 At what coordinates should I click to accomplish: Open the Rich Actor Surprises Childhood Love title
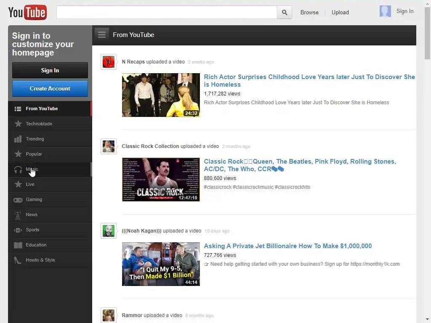tap(309, 81)
